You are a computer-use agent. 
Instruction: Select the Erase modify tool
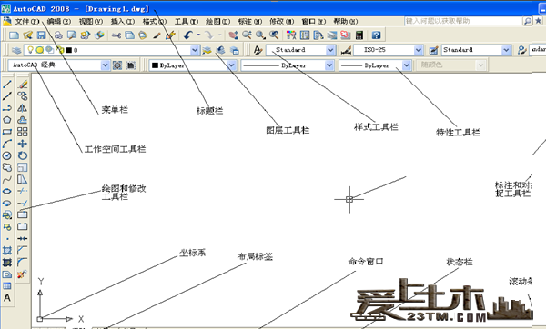click(x=22, y=85)
